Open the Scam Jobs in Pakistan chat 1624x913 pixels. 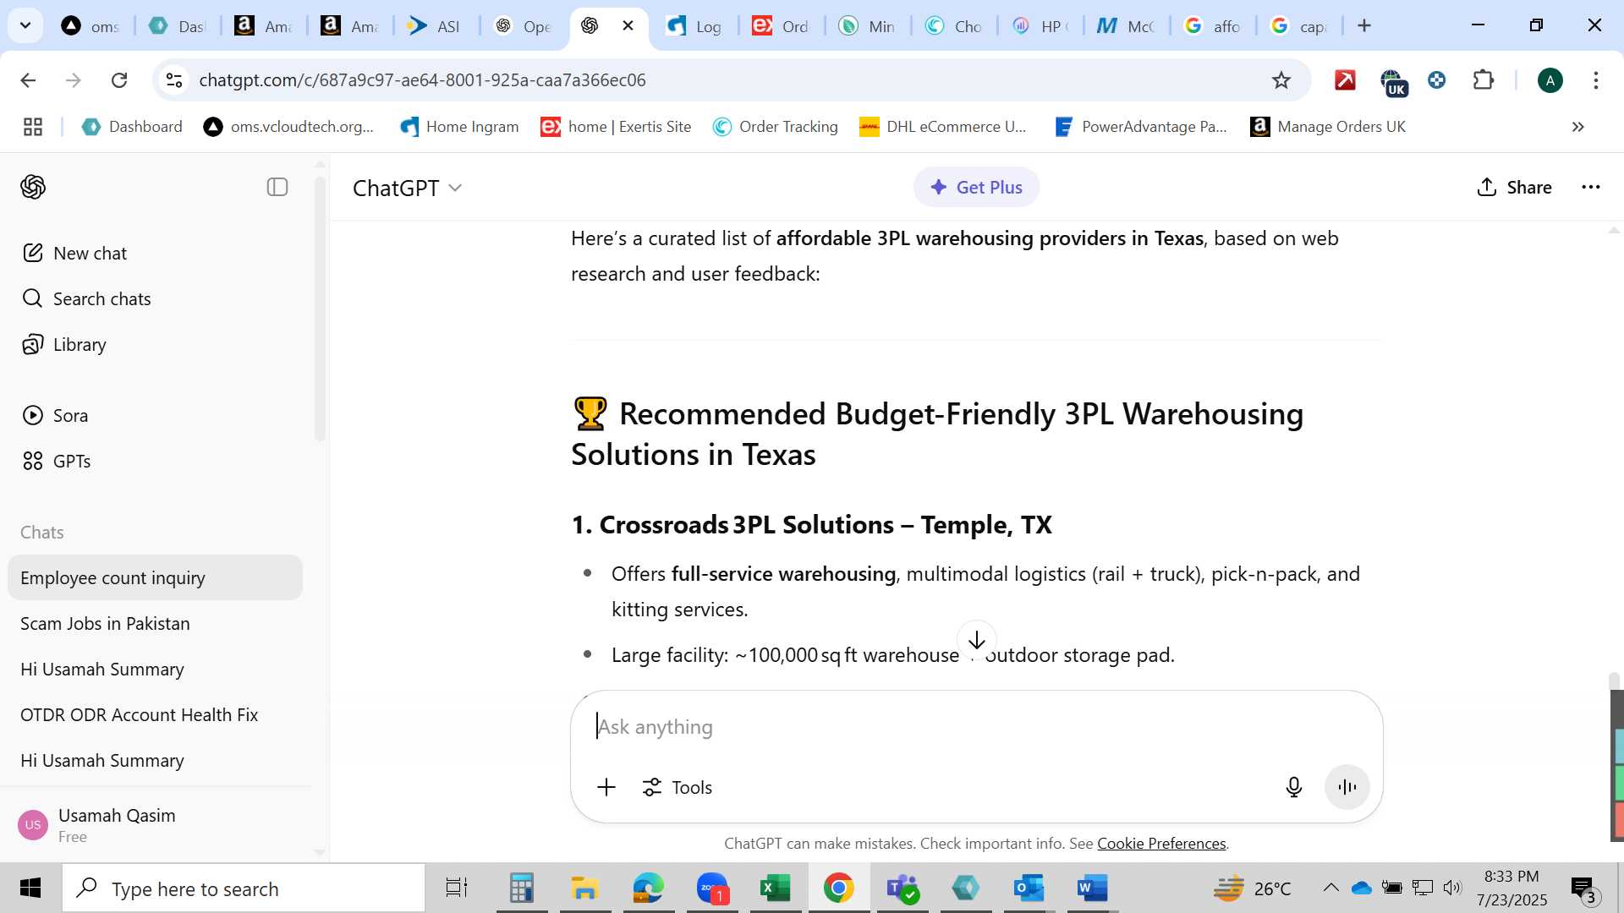155,624
